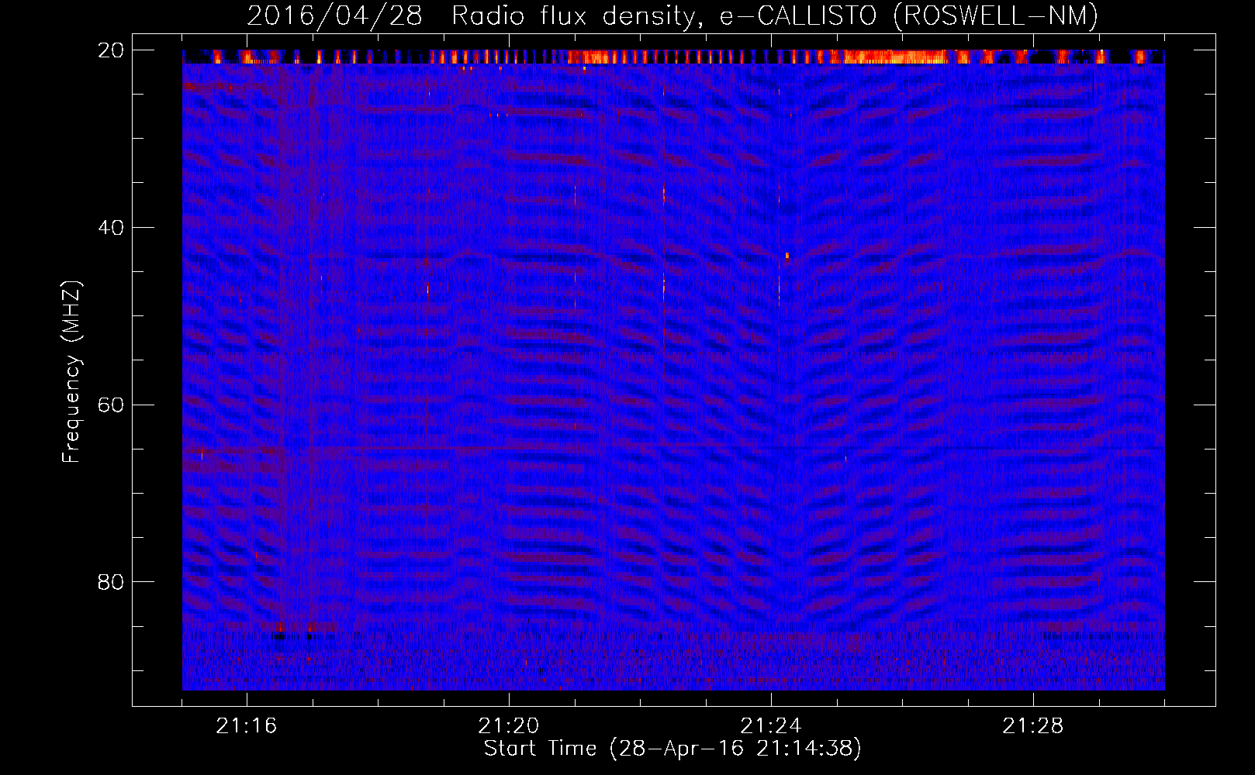
Task: Click the frequency tick label '20'
Action: (111, 50)
